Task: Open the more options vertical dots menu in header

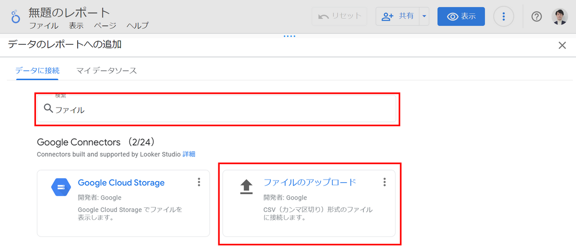Action: [x=504, y=17]
